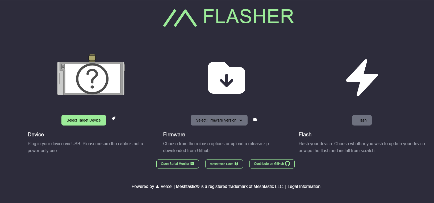Click the FLASHER title text
Screen dimensions: 434x203
[249, 16]
